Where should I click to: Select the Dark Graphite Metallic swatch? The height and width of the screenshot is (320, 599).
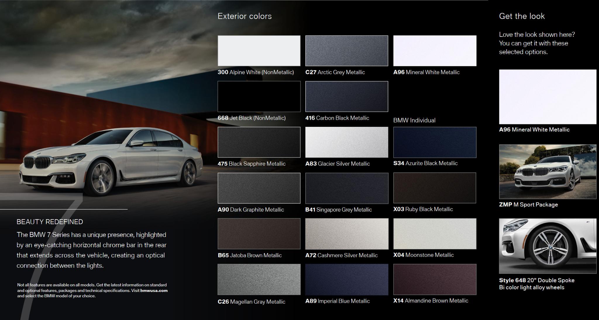point(259,188)
